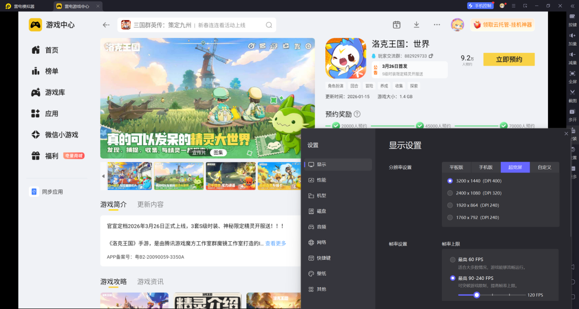Open the user avatar profile
The image size is (579, 309).
457,25
